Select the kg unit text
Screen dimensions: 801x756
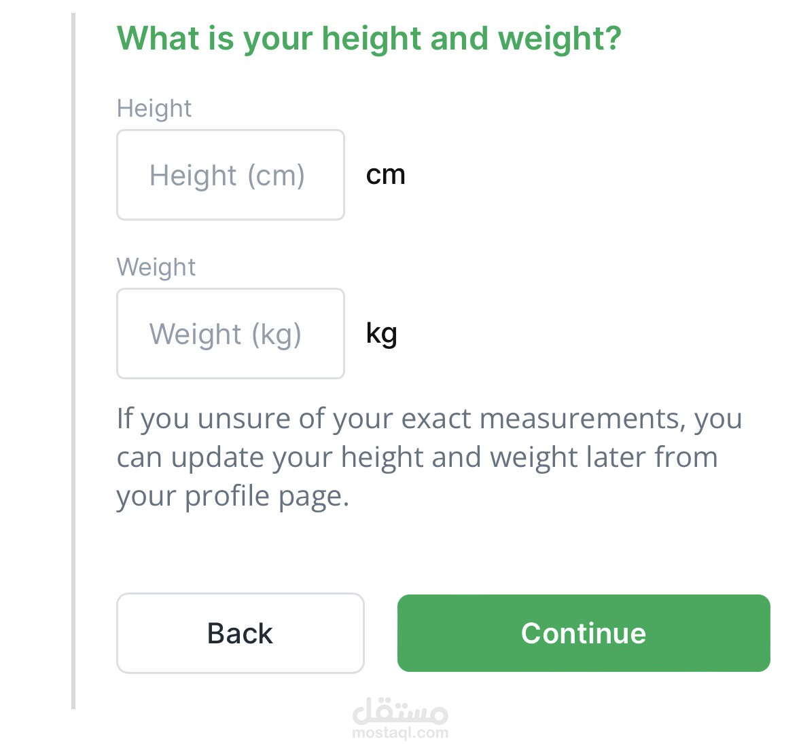point(381,334)
